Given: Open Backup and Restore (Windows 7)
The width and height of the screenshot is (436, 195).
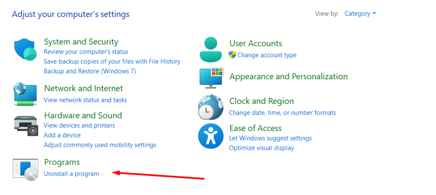Looking at the screenshot, I should point(90,71).
